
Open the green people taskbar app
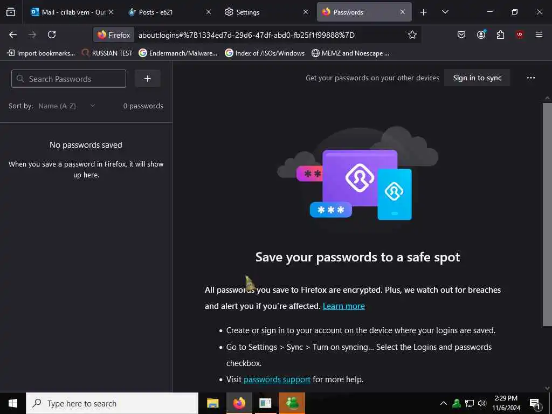pos(292,403)
